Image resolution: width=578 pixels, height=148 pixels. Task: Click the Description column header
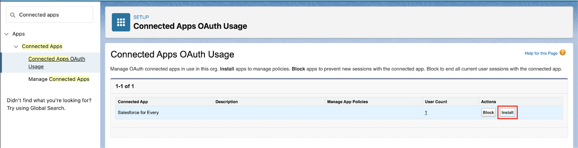click(227, 102)
